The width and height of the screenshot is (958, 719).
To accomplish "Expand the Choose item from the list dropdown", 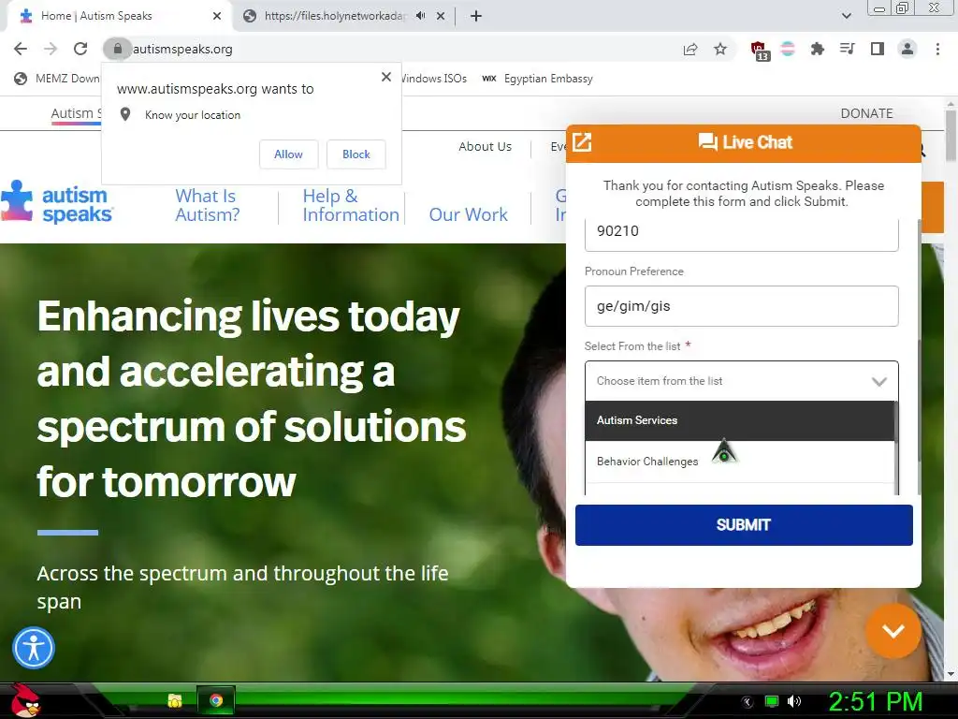I will [741, 381].
